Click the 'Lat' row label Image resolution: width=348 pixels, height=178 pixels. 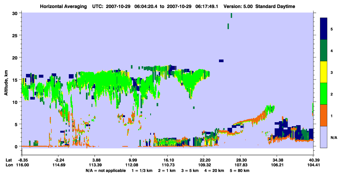tap(9, 160)
